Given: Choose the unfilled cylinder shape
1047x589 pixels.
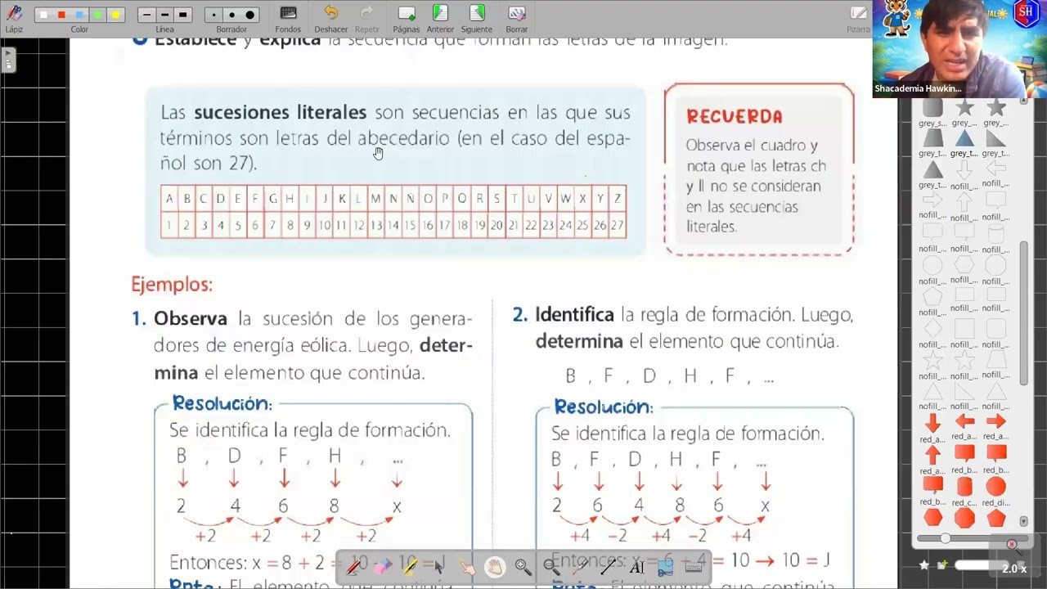Looking at the screenshot, I should pyautogui.click(x=995, y=233).
